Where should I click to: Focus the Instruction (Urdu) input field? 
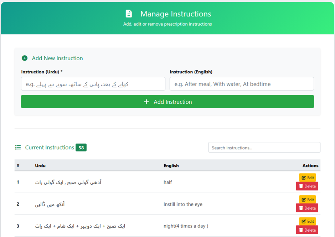coord(93,84)
